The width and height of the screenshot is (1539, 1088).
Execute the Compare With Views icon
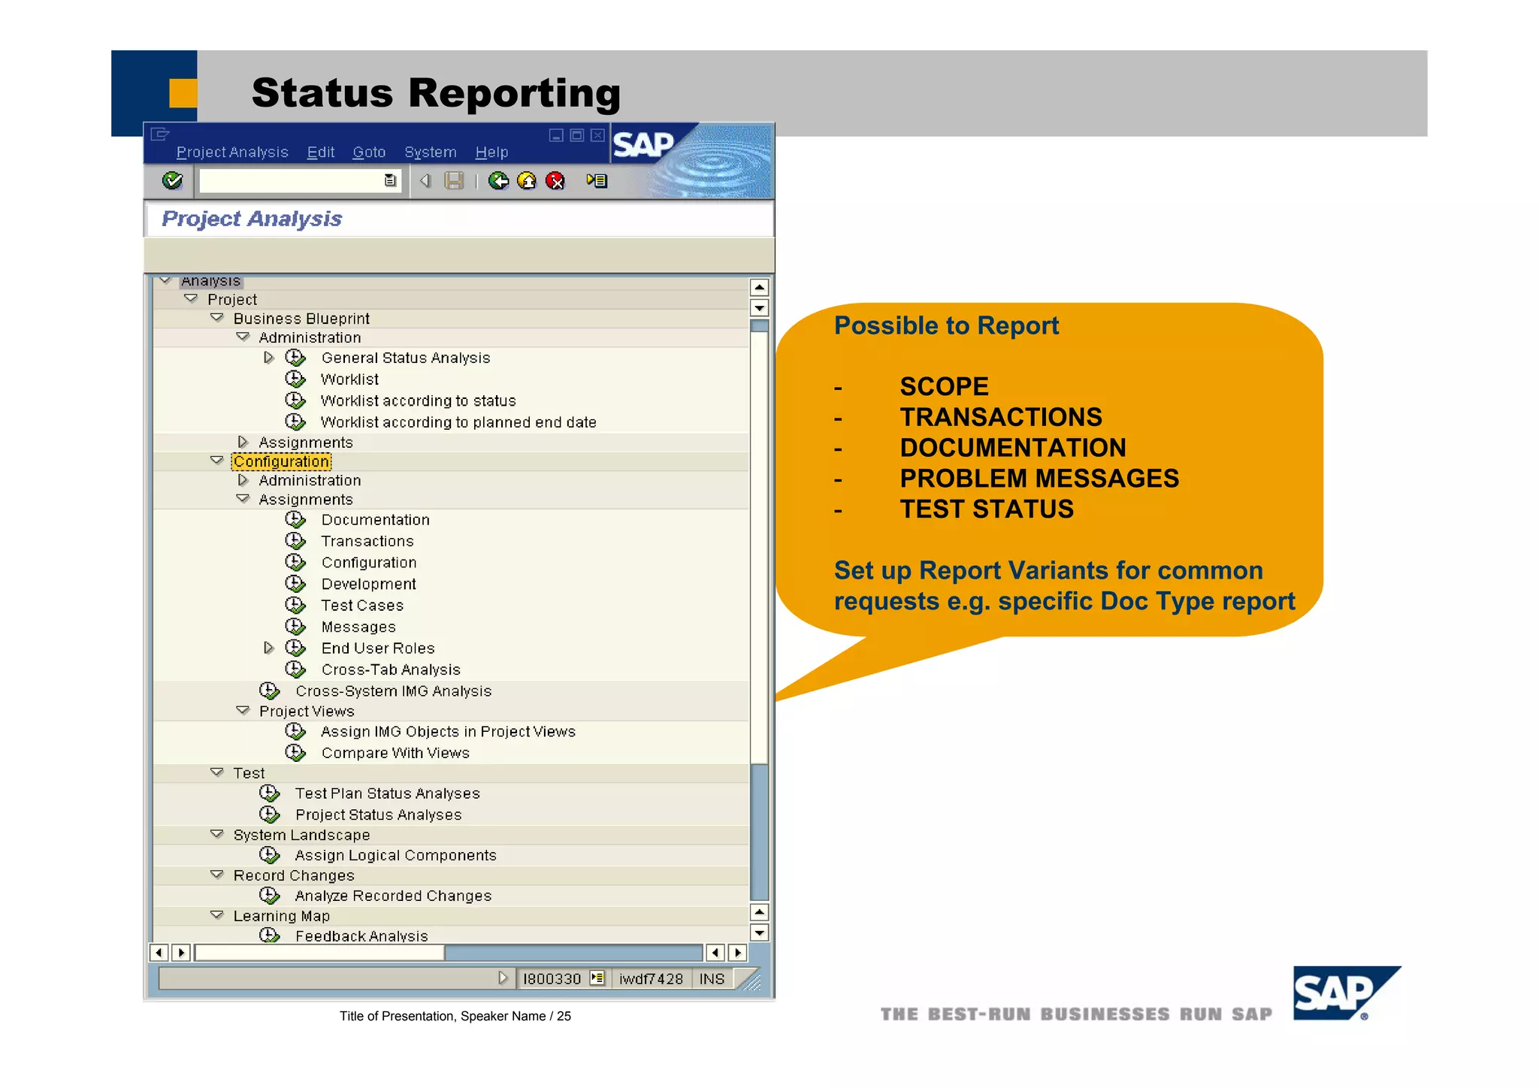[x=295, y=752]
